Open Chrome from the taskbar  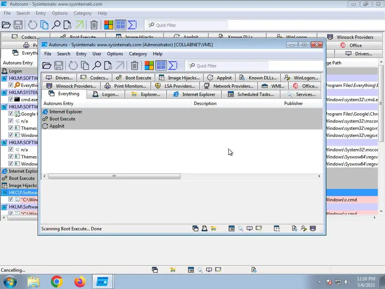[x=57, y=281]
